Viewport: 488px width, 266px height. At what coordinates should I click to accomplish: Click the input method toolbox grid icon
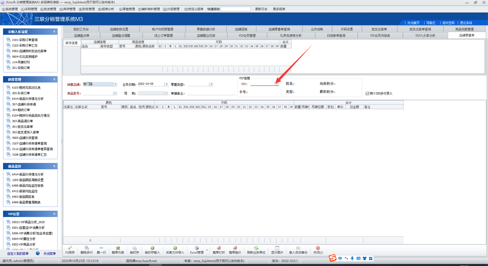tap(371, 258)
